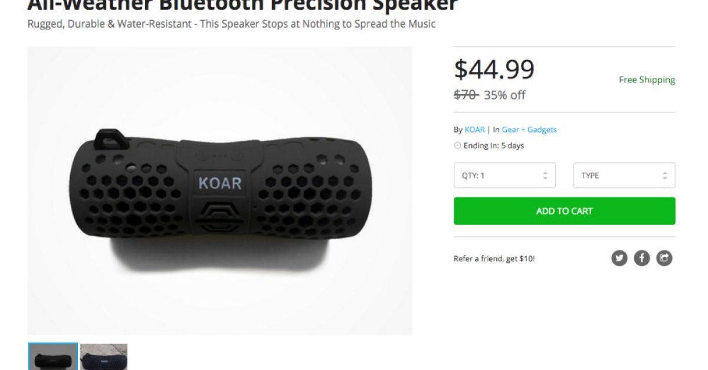Viewport: 708px width, 370px height.
Task: Click the Refer a friend offer text
Action: point(494,259)
